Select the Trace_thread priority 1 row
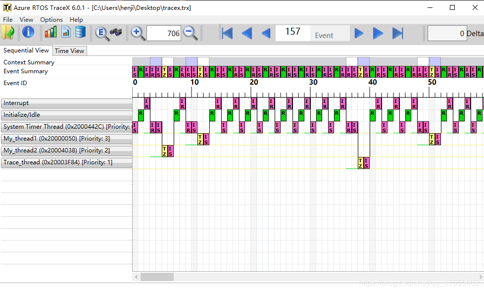The width and height of the screenshot is (484, 292). point(66,162)
